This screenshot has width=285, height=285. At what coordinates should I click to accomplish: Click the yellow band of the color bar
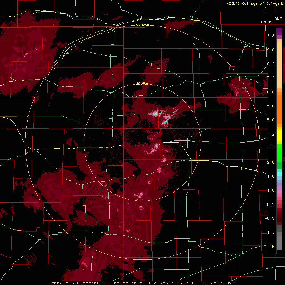(280, 136)
